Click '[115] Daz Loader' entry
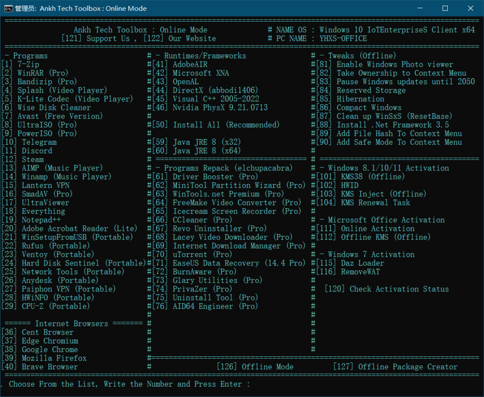Screen dimensions: 484x397 (350, 263)
